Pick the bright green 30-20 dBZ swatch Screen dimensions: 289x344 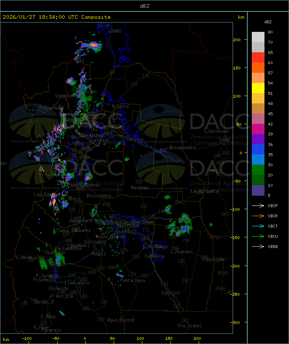pos(258,170)
